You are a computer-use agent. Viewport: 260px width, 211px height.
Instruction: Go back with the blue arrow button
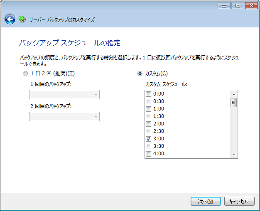[x=10, y=19]
